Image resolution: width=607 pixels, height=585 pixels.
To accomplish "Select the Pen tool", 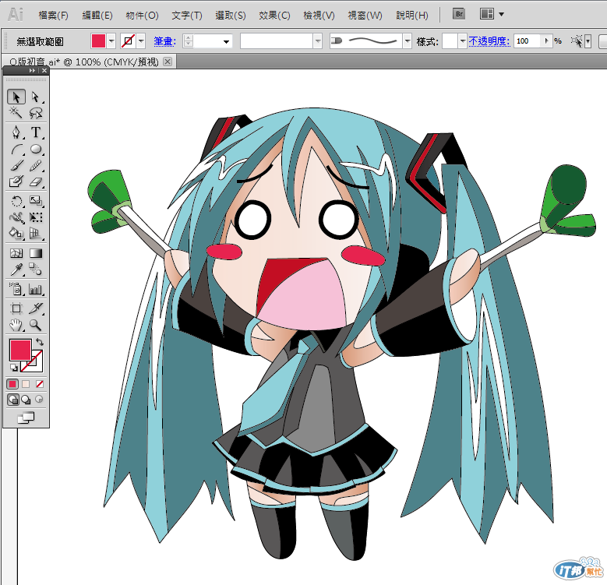I will pos(16,132).
